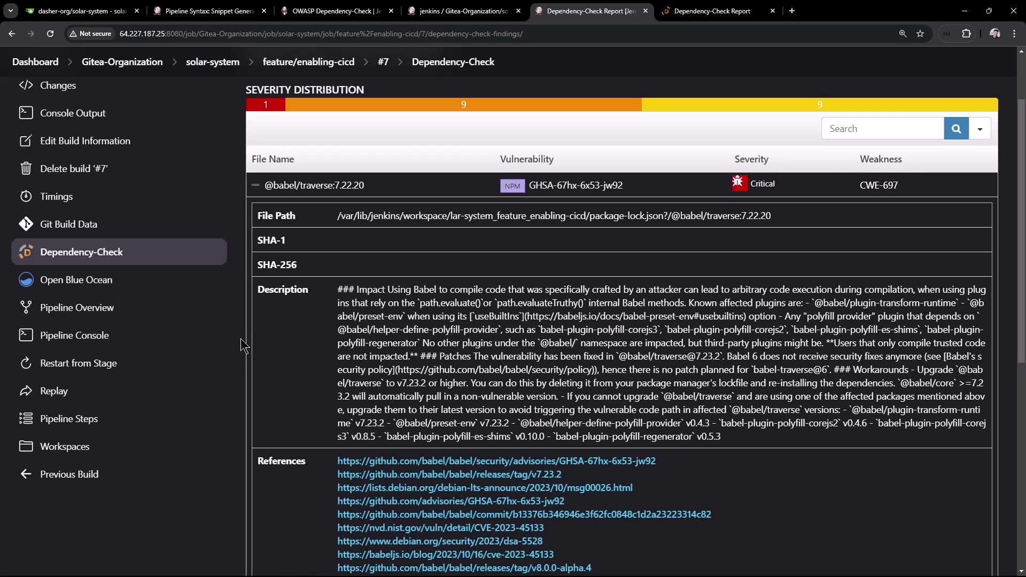Click the Delete build '#7' trash icon
Viewport: 1026px width, 577px height.
[26, 168]
